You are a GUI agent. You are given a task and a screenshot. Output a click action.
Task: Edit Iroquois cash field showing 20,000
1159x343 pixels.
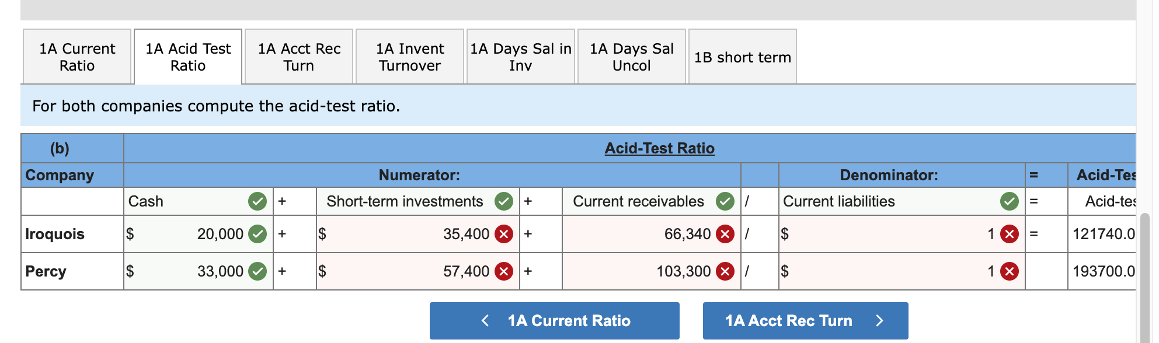point(199,234)
